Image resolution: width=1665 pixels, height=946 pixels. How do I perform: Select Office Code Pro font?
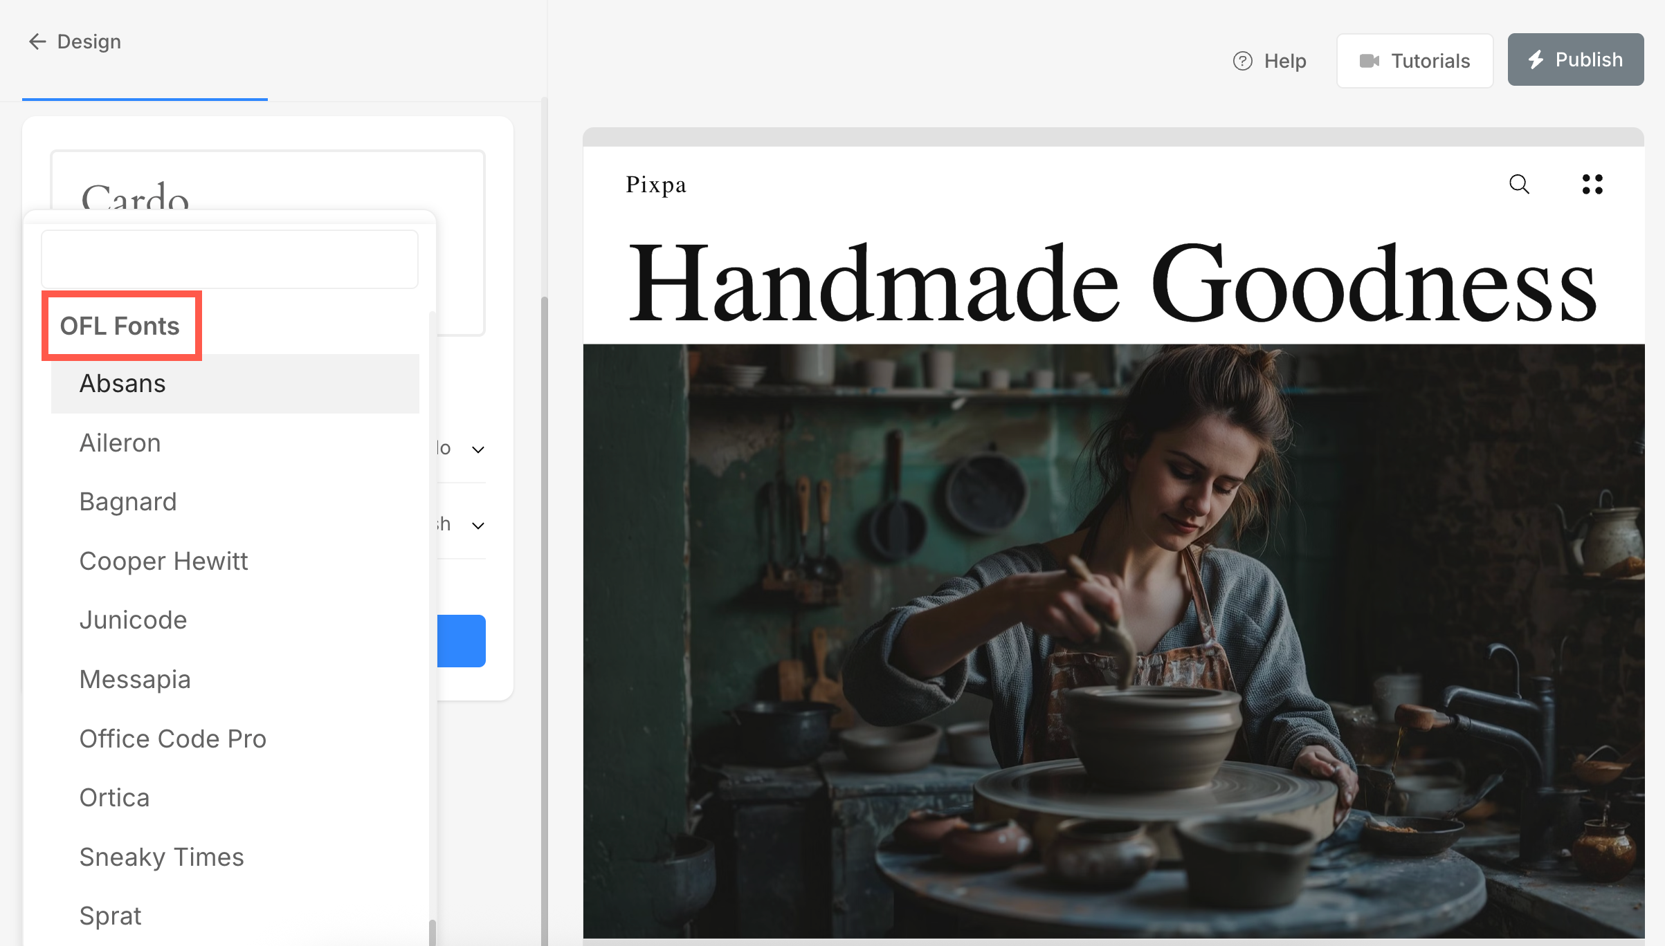pyautogui.click(x=173, y=739)
